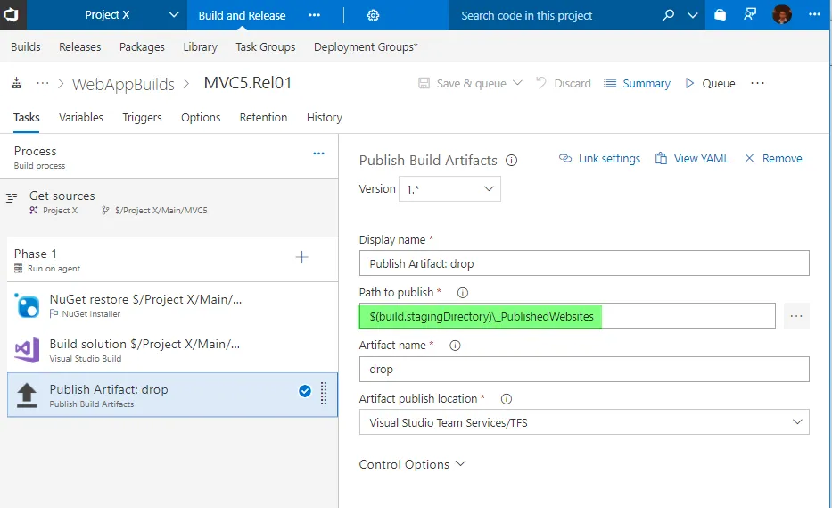Open the settings gear icon

pos(373,15)
